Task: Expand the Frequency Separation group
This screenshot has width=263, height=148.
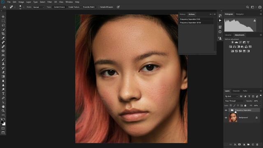Action: tap(229, 110)
